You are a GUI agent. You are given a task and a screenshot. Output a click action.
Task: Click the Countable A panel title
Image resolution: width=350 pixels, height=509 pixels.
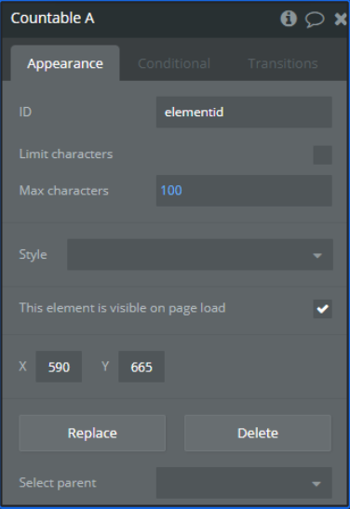[x=53, y=19]
